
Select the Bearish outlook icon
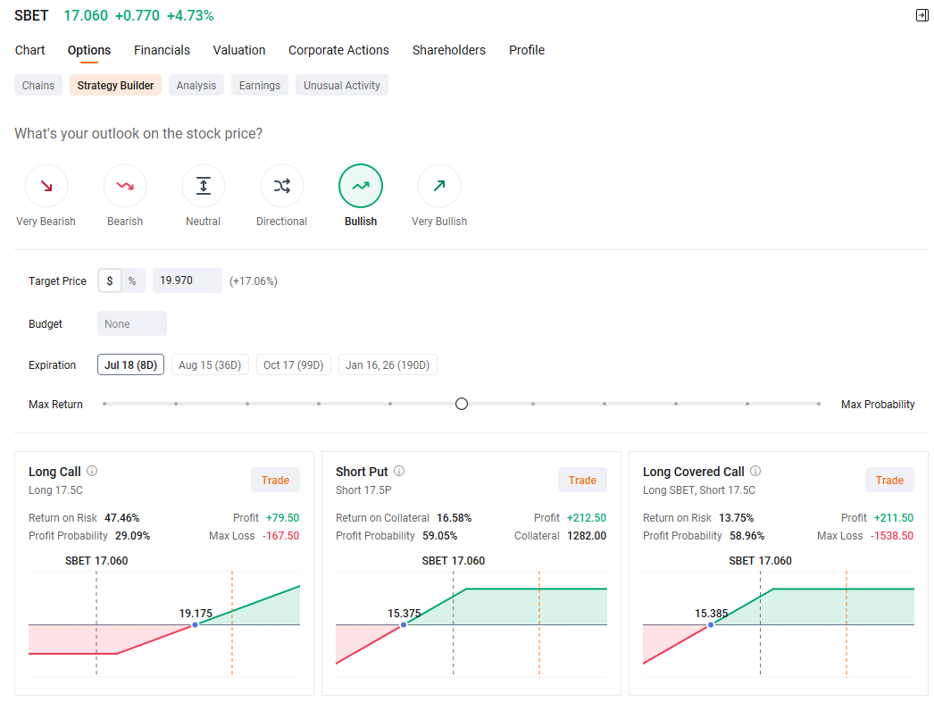(124, 186)
